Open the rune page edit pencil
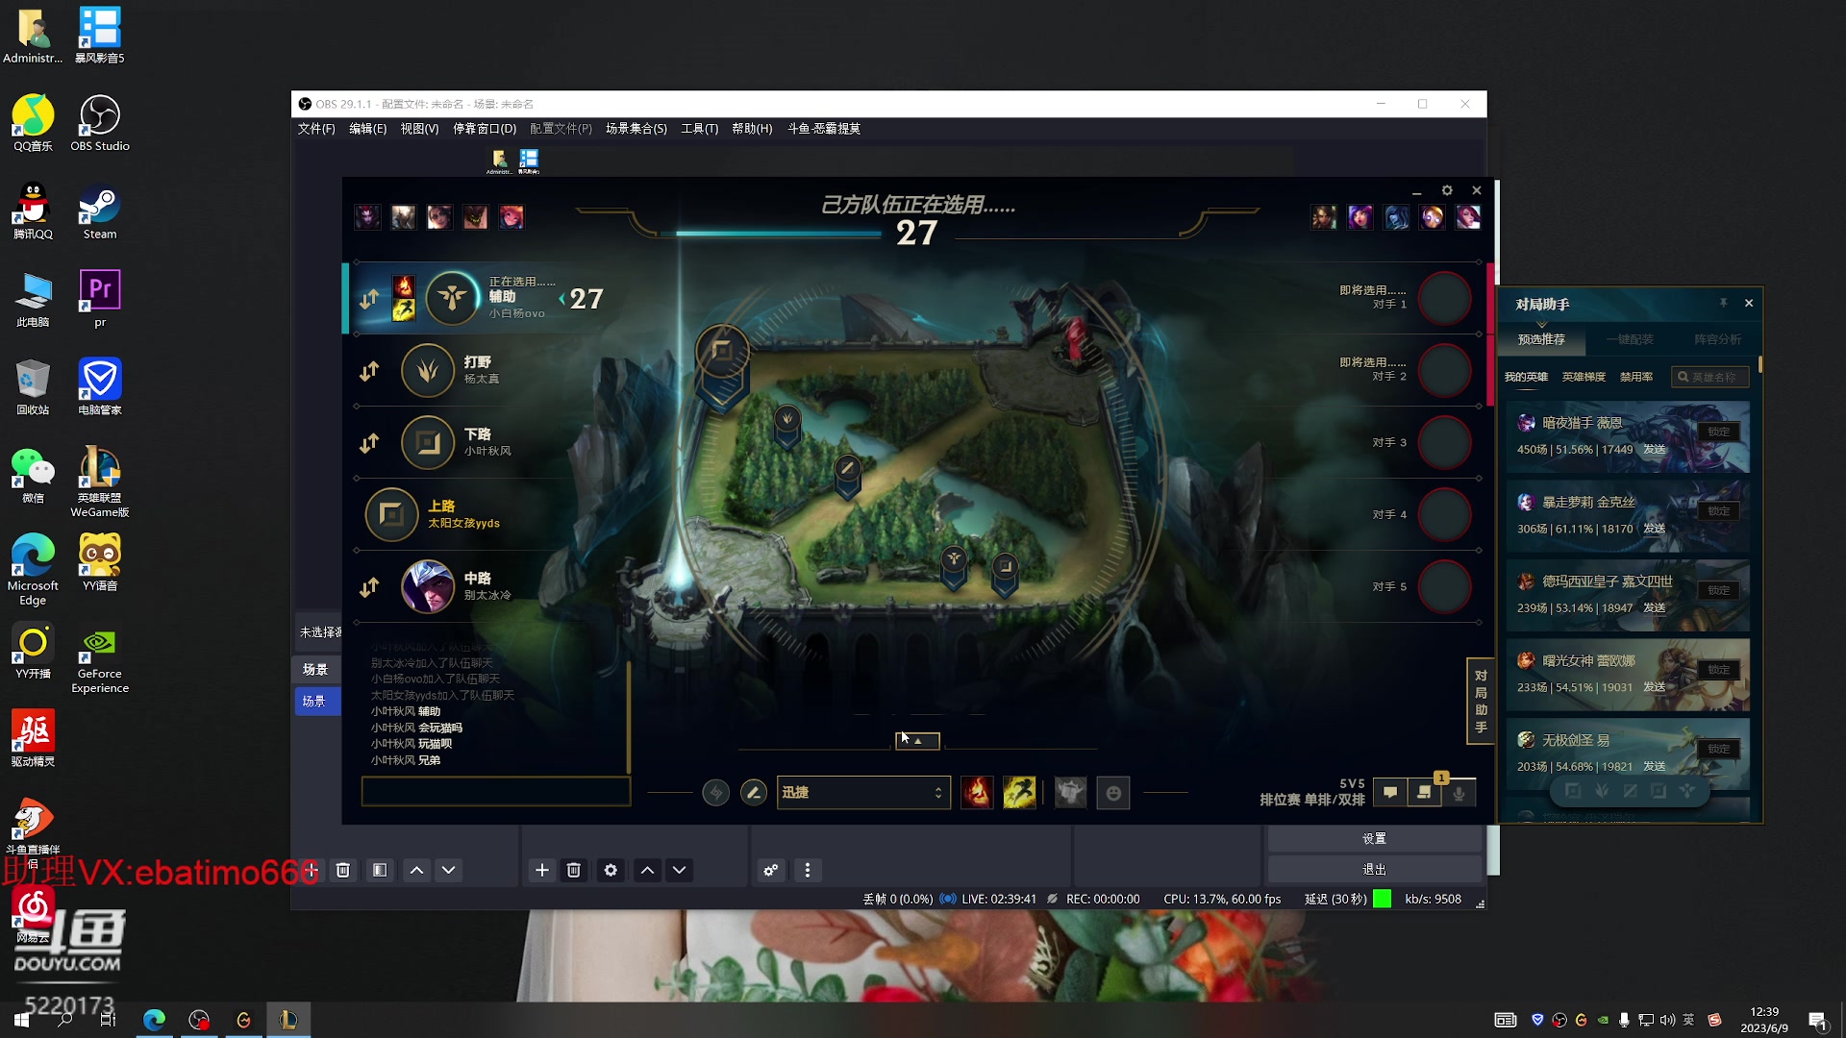The width and height of the screenshot is (1846, 1038). coord(754,793)
